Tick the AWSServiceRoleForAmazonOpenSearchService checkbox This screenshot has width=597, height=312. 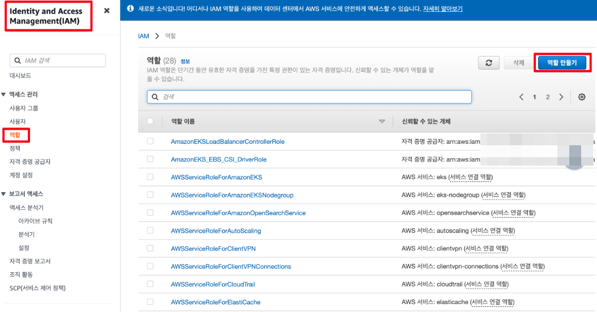point(150,213)
